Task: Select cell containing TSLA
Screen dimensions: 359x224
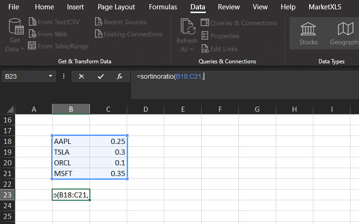Action: 71,152
